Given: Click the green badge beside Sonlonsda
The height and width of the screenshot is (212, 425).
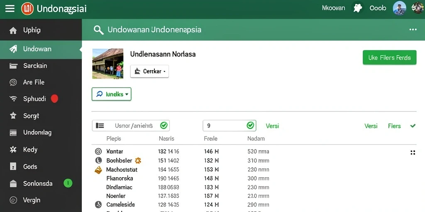Looking at the screenshot, I should tap(68, 183).
